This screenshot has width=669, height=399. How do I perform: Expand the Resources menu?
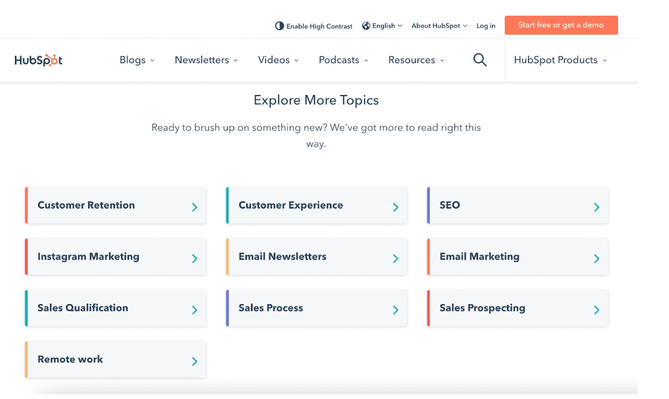coord(416,60)
